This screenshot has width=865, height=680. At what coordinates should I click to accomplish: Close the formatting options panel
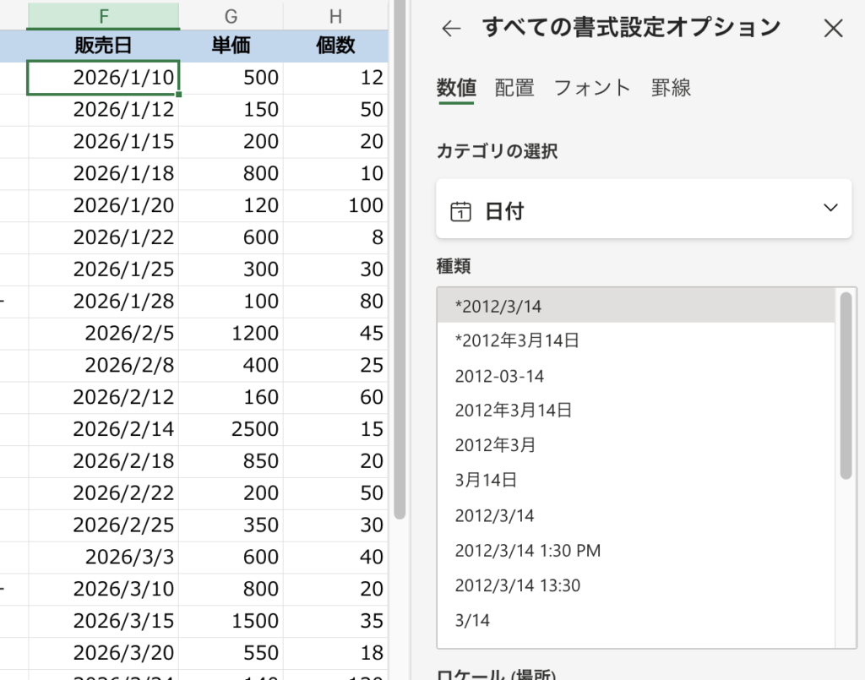point(833,29)
